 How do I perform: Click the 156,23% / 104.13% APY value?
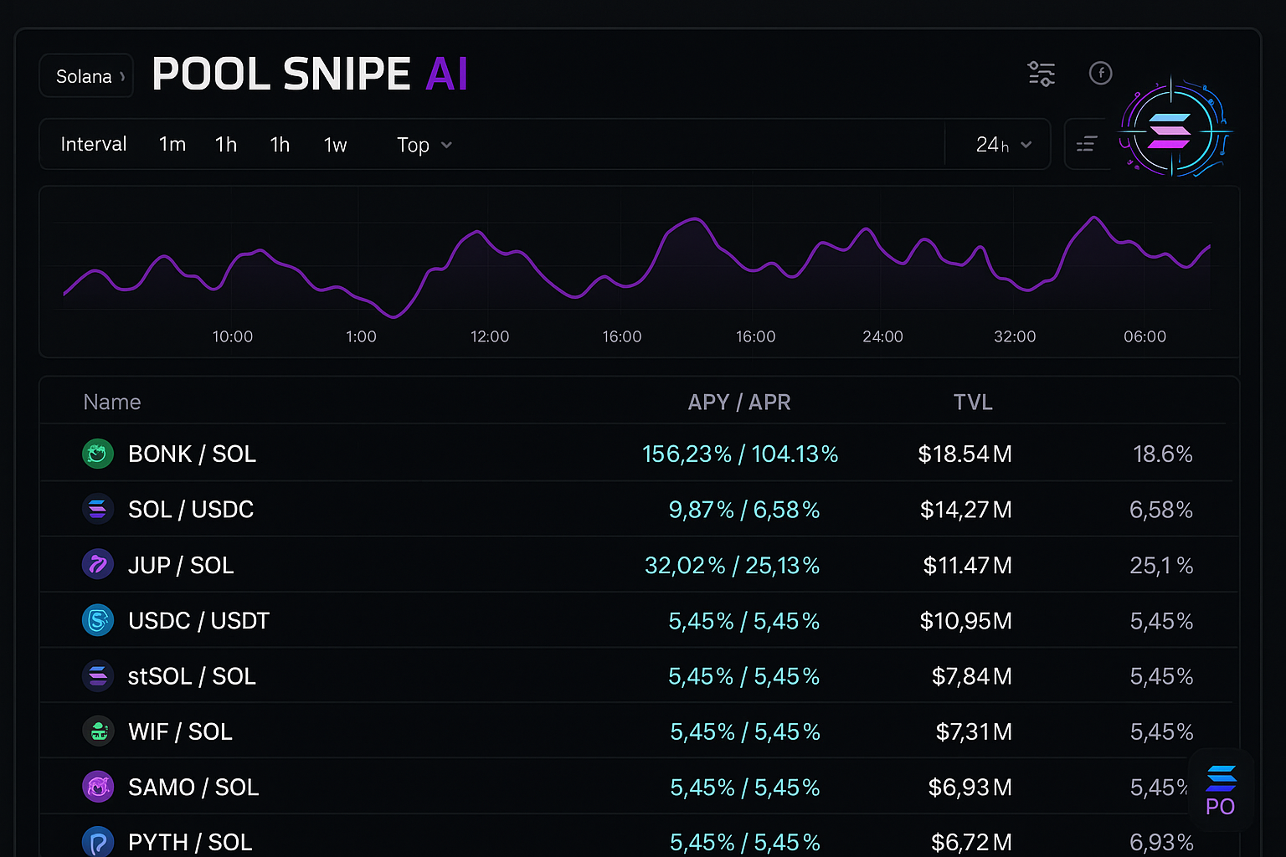tap(740, 454)
